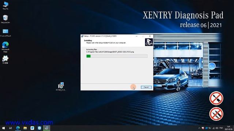Viewport: 234px width, 131px height.
Task: Click the extracted file path text
Action: coord(110,52)
